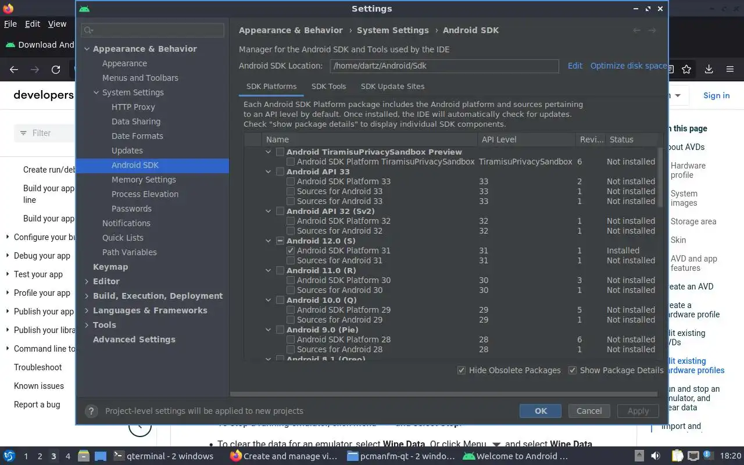This screenshot has width=744, height=465.
Task: Toggle Hide Obsolete Packages checkbox
Action: pos(462,370)
